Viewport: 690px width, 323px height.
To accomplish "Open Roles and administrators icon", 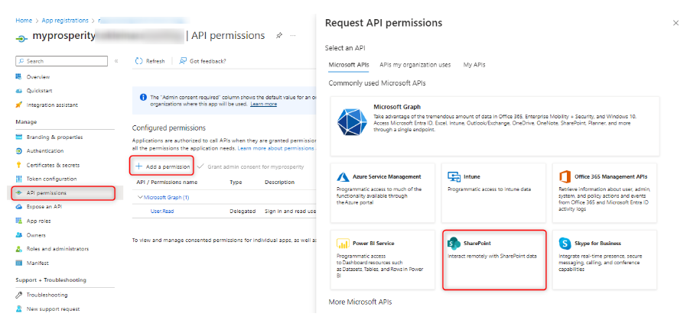I will point(18,249).
